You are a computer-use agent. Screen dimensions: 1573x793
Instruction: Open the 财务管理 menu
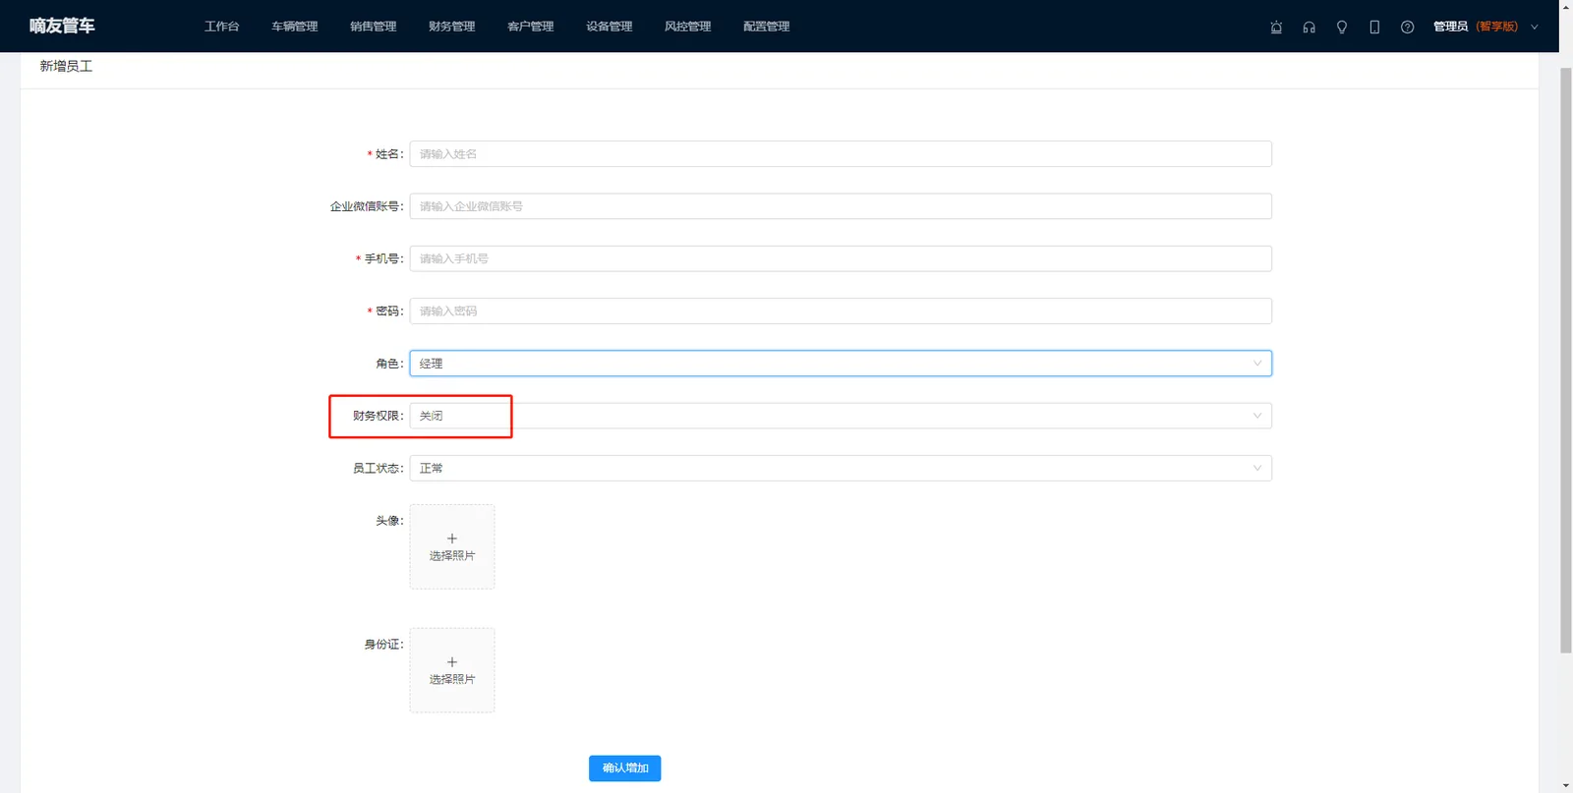[452, 27]
